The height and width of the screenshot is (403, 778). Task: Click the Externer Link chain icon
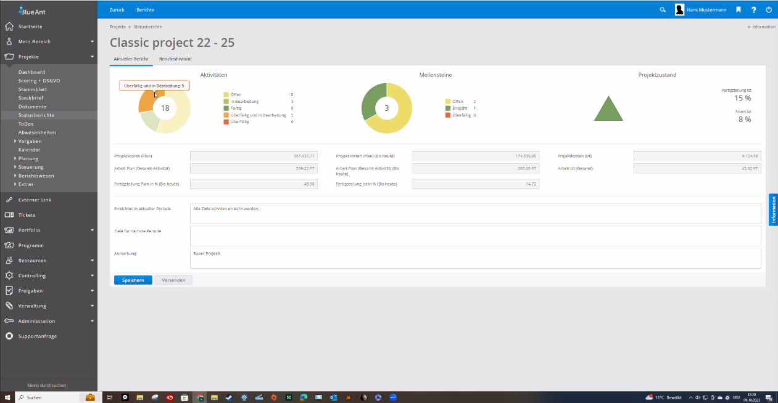[x=9, y=200]
